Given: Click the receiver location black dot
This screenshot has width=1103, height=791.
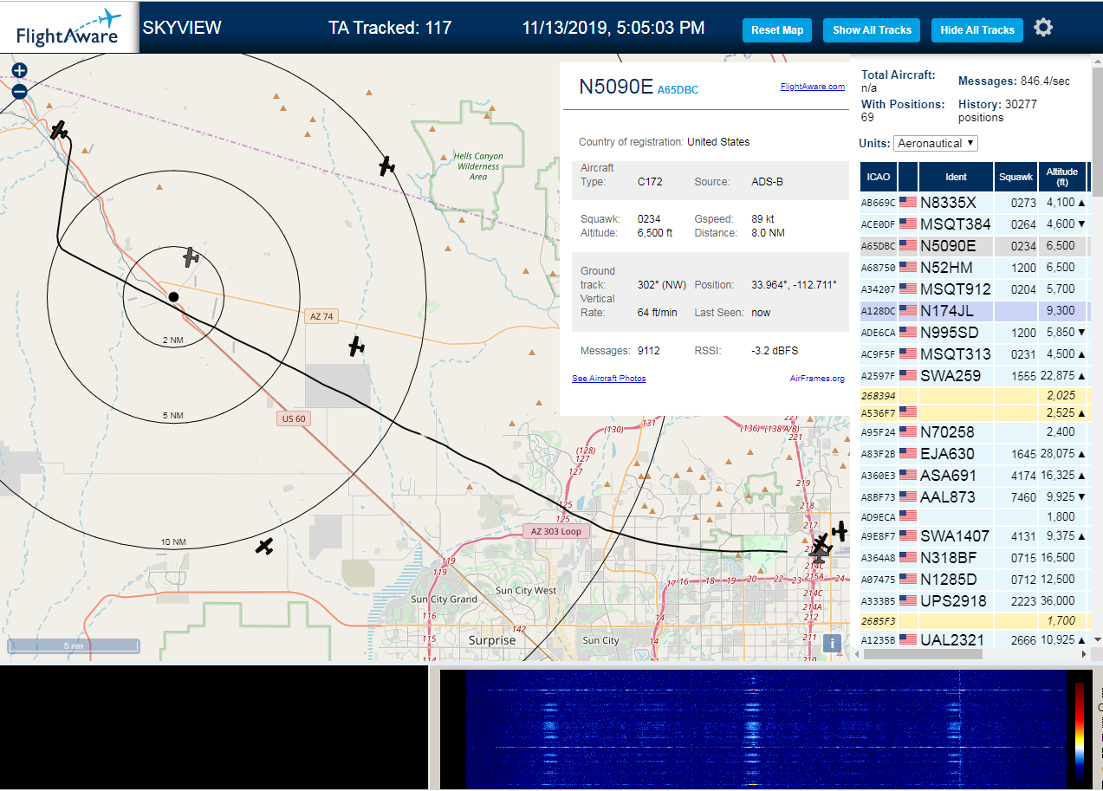Looking at the screenshot, I should (x=173, y=297).
